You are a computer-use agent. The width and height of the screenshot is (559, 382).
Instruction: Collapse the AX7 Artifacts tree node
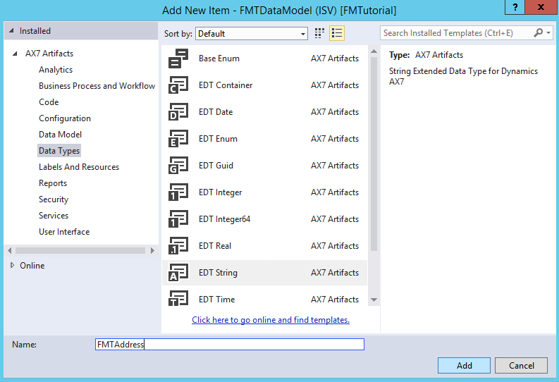tap(15, 54)
